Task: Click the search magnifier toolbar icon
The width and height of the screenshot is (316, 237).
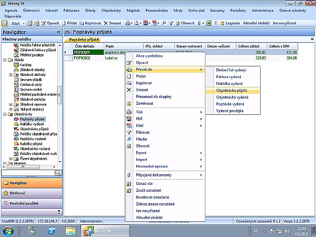Action: 164,23
